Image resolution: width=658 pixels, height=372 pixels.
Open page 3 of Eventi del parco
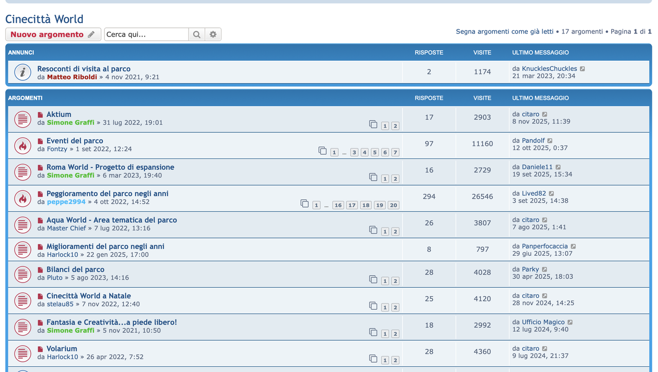(354, 152)
